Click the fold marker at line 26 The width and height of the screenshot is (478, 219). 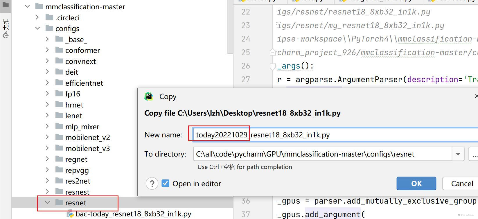272,66
